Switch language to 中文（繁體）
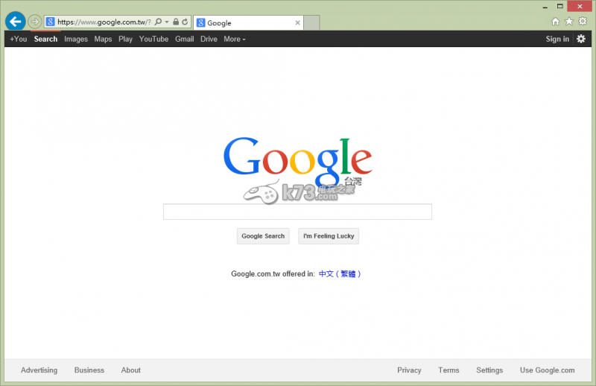 coord(340,273)
